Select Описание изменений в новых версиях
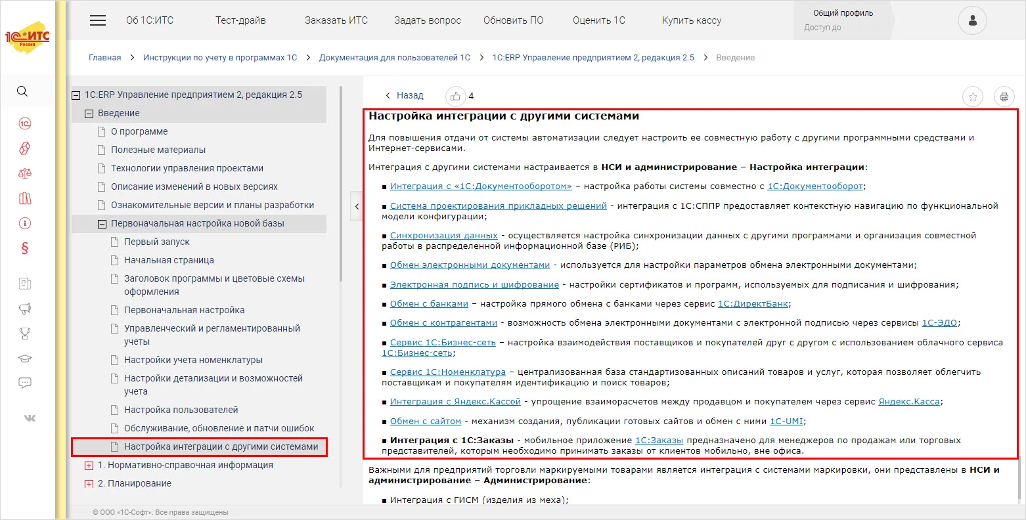The image size is (1026, 520). 194,187
